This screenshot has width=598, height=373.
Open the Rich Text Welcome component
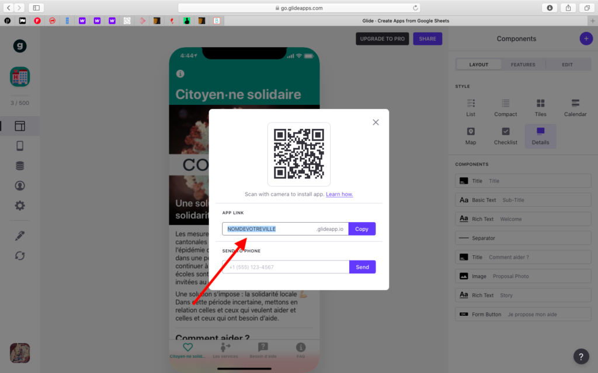coord(523,219)
